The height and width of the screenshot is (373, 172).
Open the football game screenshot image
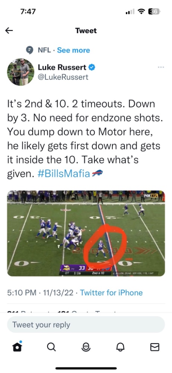point(86,233)
